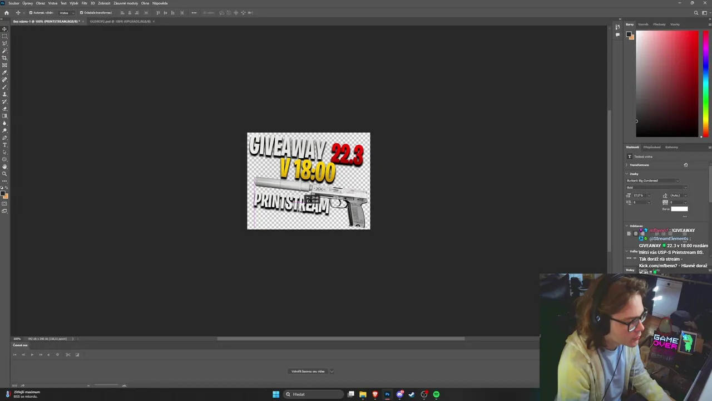Select the Type tool
The height and width of the screenshot is (401, 712).
tap(4, 145)
